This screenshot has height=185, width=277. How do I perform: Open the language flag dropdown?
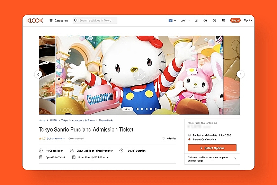pyautogui.click(x=172, y=20)
